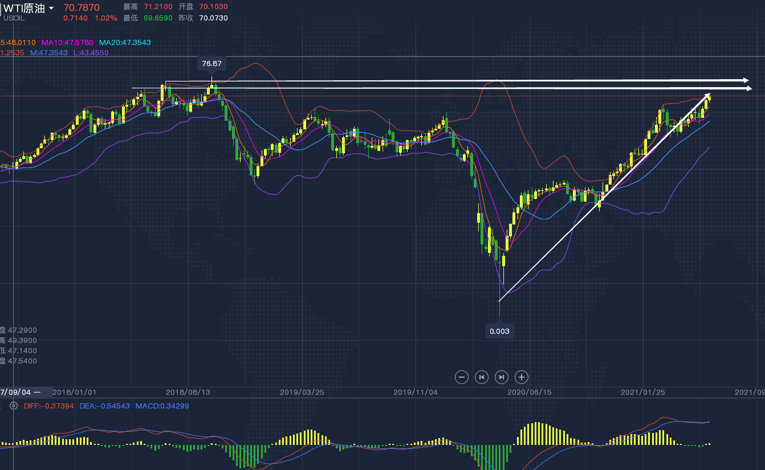This screenshot has width=765, height=470.
Task: Click the 2018/08/13 date on time axis
Action: [x=188, y=393]
